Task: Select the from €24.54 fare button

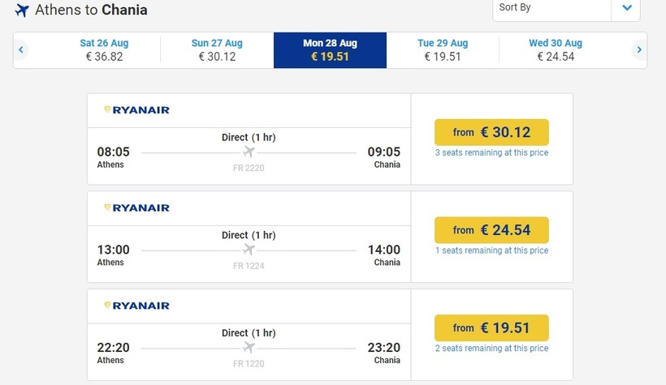Action: pyautogui.click(x=491, y=230)
